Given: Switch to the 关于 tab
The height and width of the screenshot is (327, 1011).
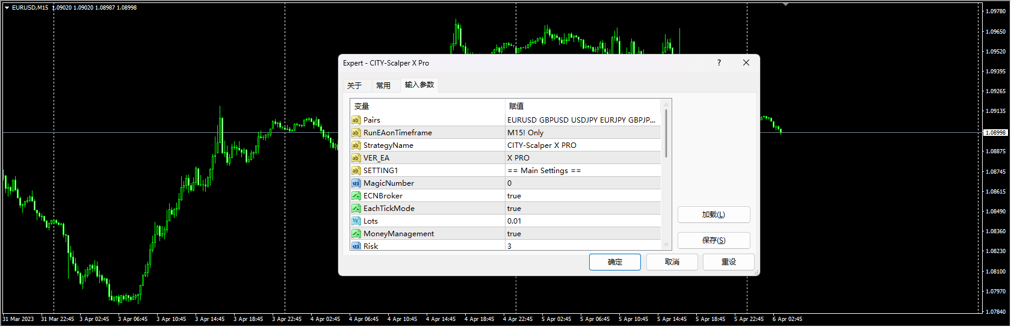Looking at the screenshot, I should point(354,85).
